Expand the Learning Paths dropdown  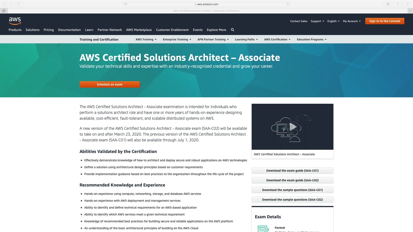click(x=246, y=39)
